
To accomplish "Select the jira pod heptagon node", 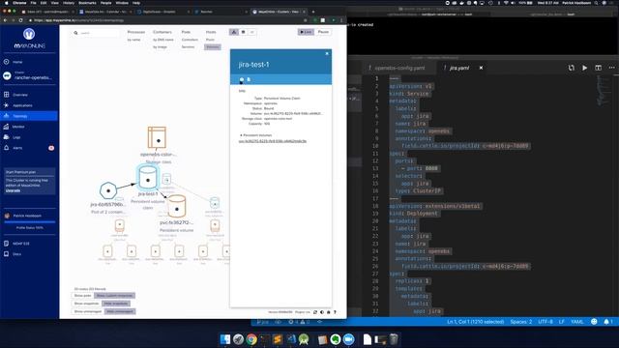I will pyautogui.click(x=108, y=190).
